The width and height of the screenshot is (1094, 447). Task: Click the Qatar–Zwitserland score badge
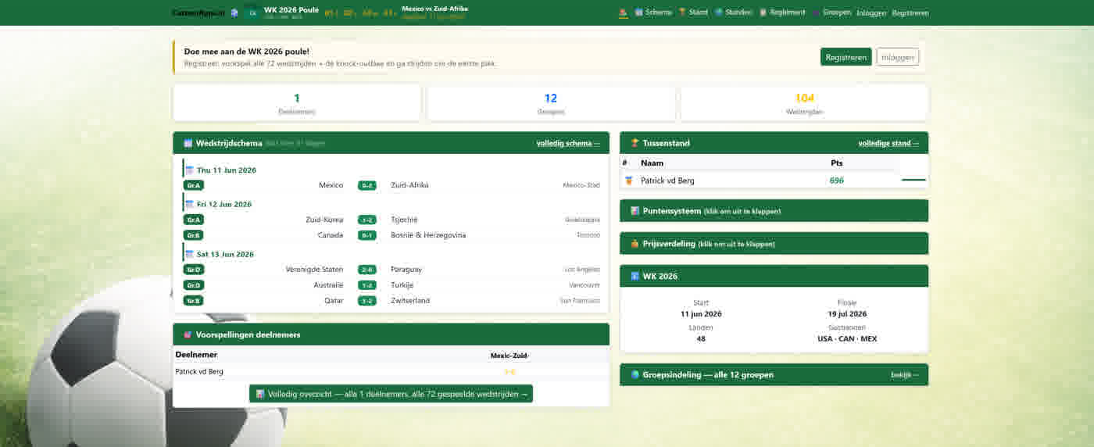tap(367, 301)
